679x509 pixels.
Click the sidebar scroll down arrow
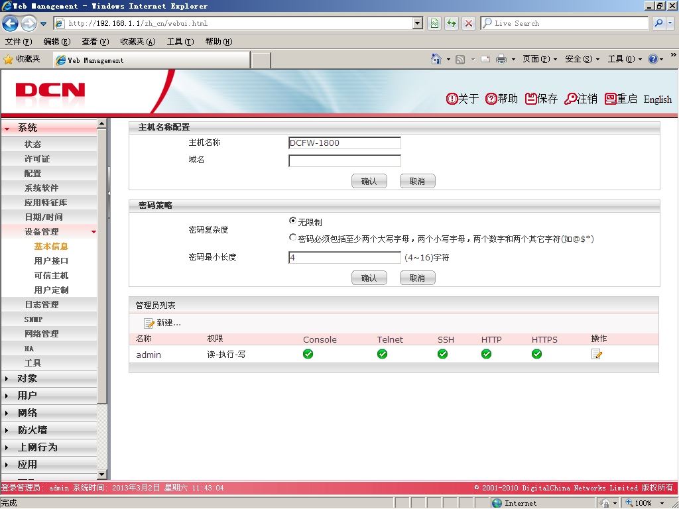pos(101,475)
